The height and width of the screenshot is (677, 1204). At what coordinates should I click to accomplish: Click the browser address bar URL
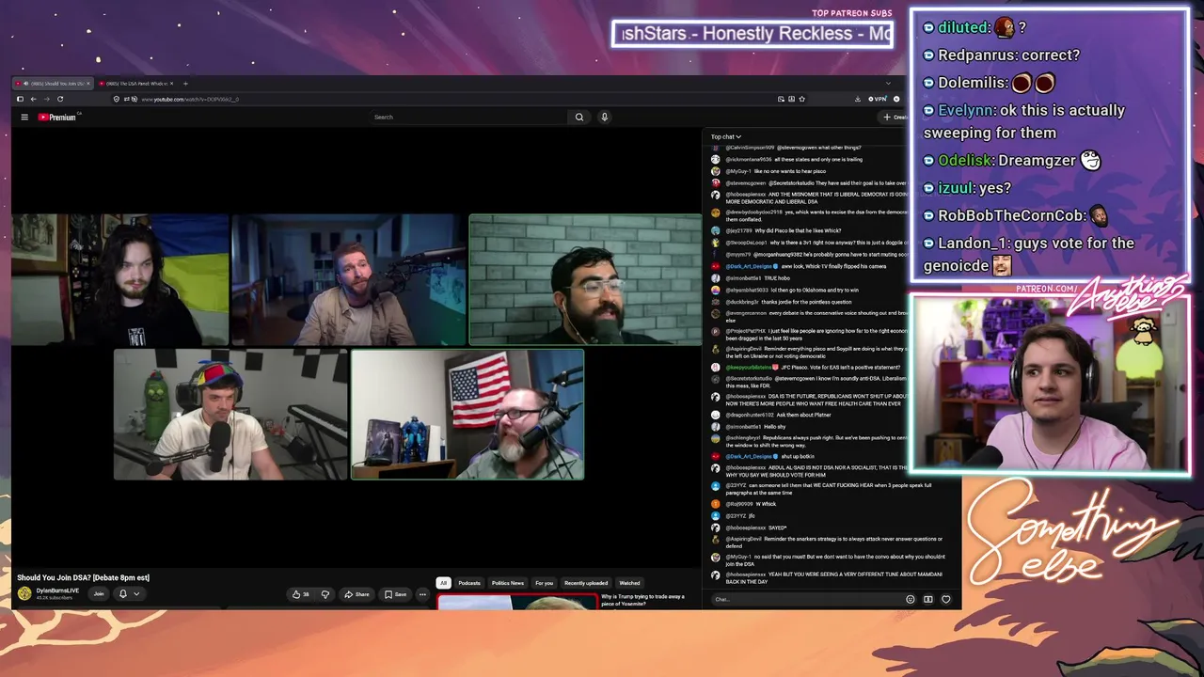point(190,99)
